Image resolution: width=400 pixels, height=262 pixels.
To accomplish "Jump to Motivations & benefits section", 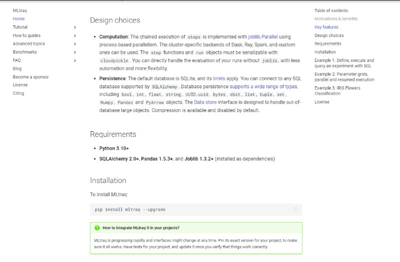I will (335, 19).
